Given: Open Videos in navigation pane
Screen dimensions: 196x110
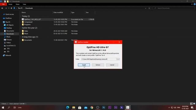Looking at the screenshot, I should tap(9, 43).
